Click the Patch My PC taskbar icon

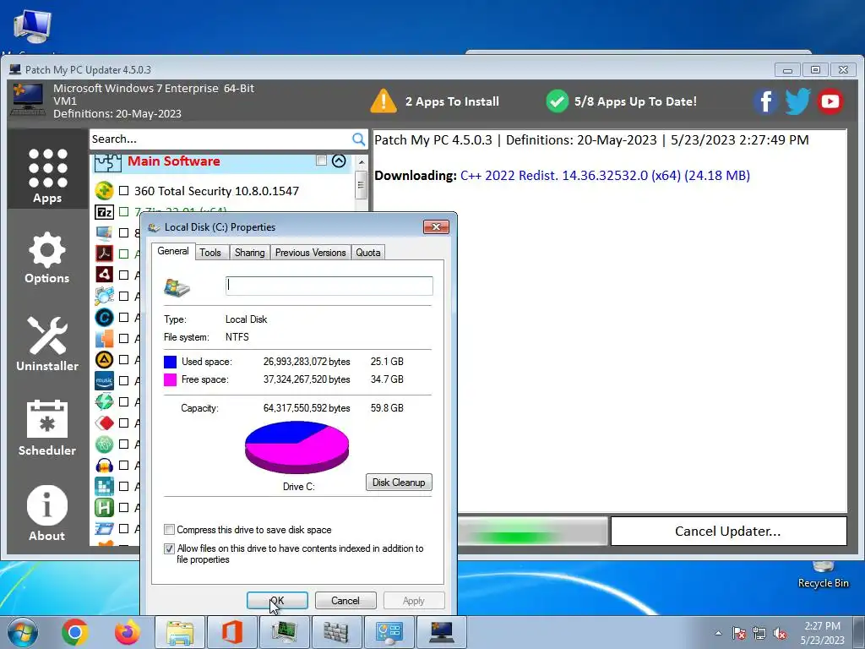[441, 632]
